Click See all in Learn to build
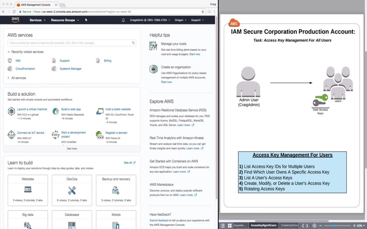367x229 pixels. (x=129, y=163)
